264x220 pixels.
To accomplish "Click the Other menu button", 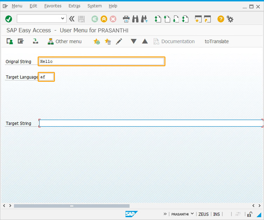I will pos(65,42).
